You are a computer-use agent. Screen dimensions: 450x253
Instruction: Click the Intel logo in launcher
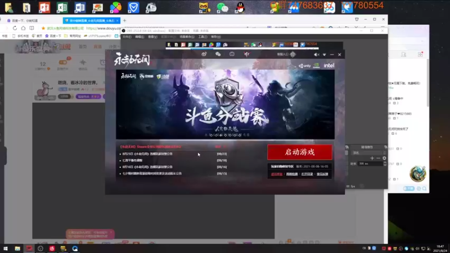coord(329,66)
